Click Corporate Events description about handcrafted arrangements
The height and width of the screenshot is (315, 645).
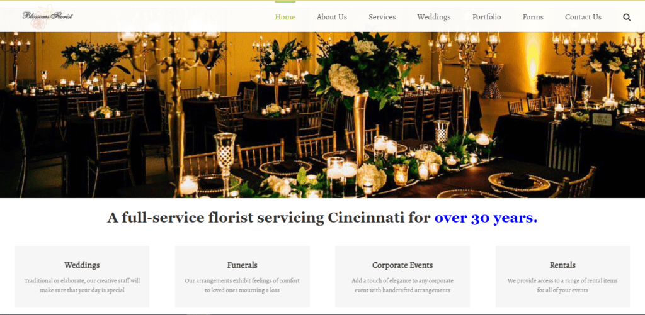point(402,285)
